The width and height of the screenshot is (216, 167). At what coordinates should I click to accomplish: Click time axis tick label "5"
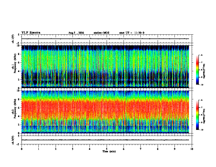tap(107, 149)
